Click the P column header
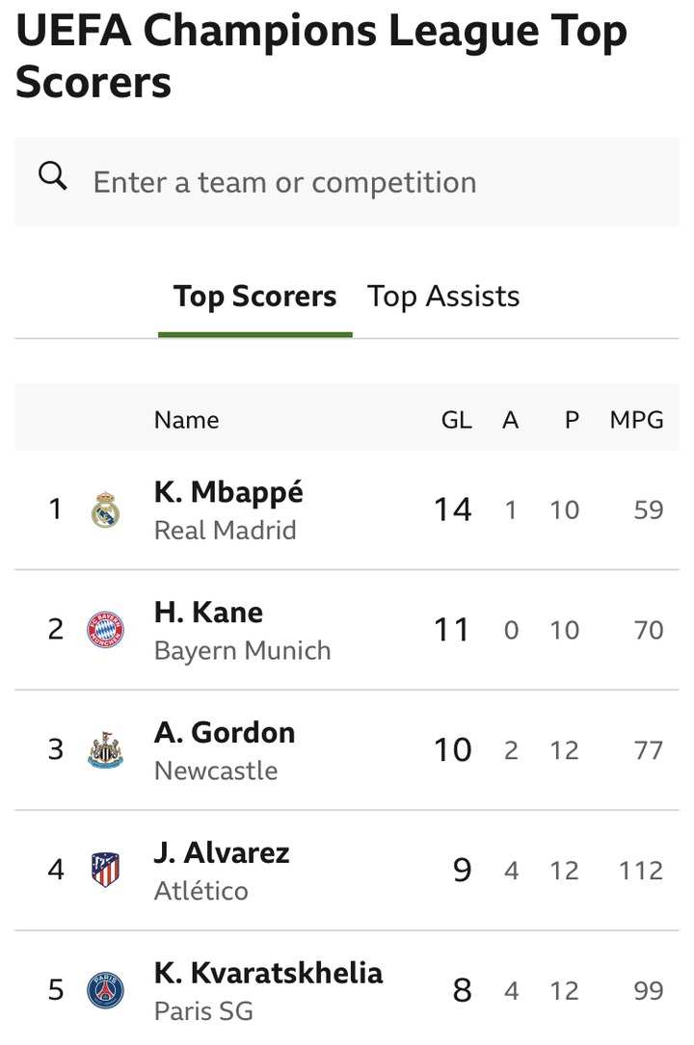The height and width of the screenshot is (1045, 694). click(x=572, y=420)
